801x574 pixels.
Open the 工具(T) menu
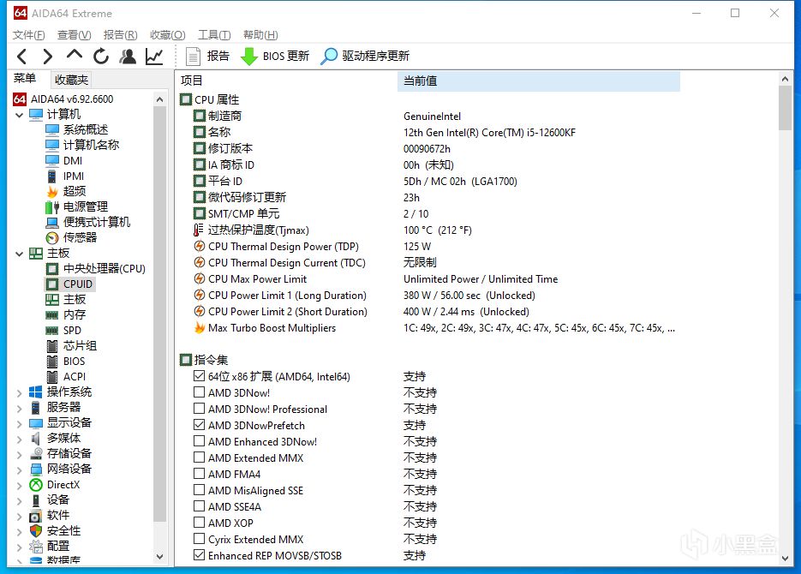point(214,35)
